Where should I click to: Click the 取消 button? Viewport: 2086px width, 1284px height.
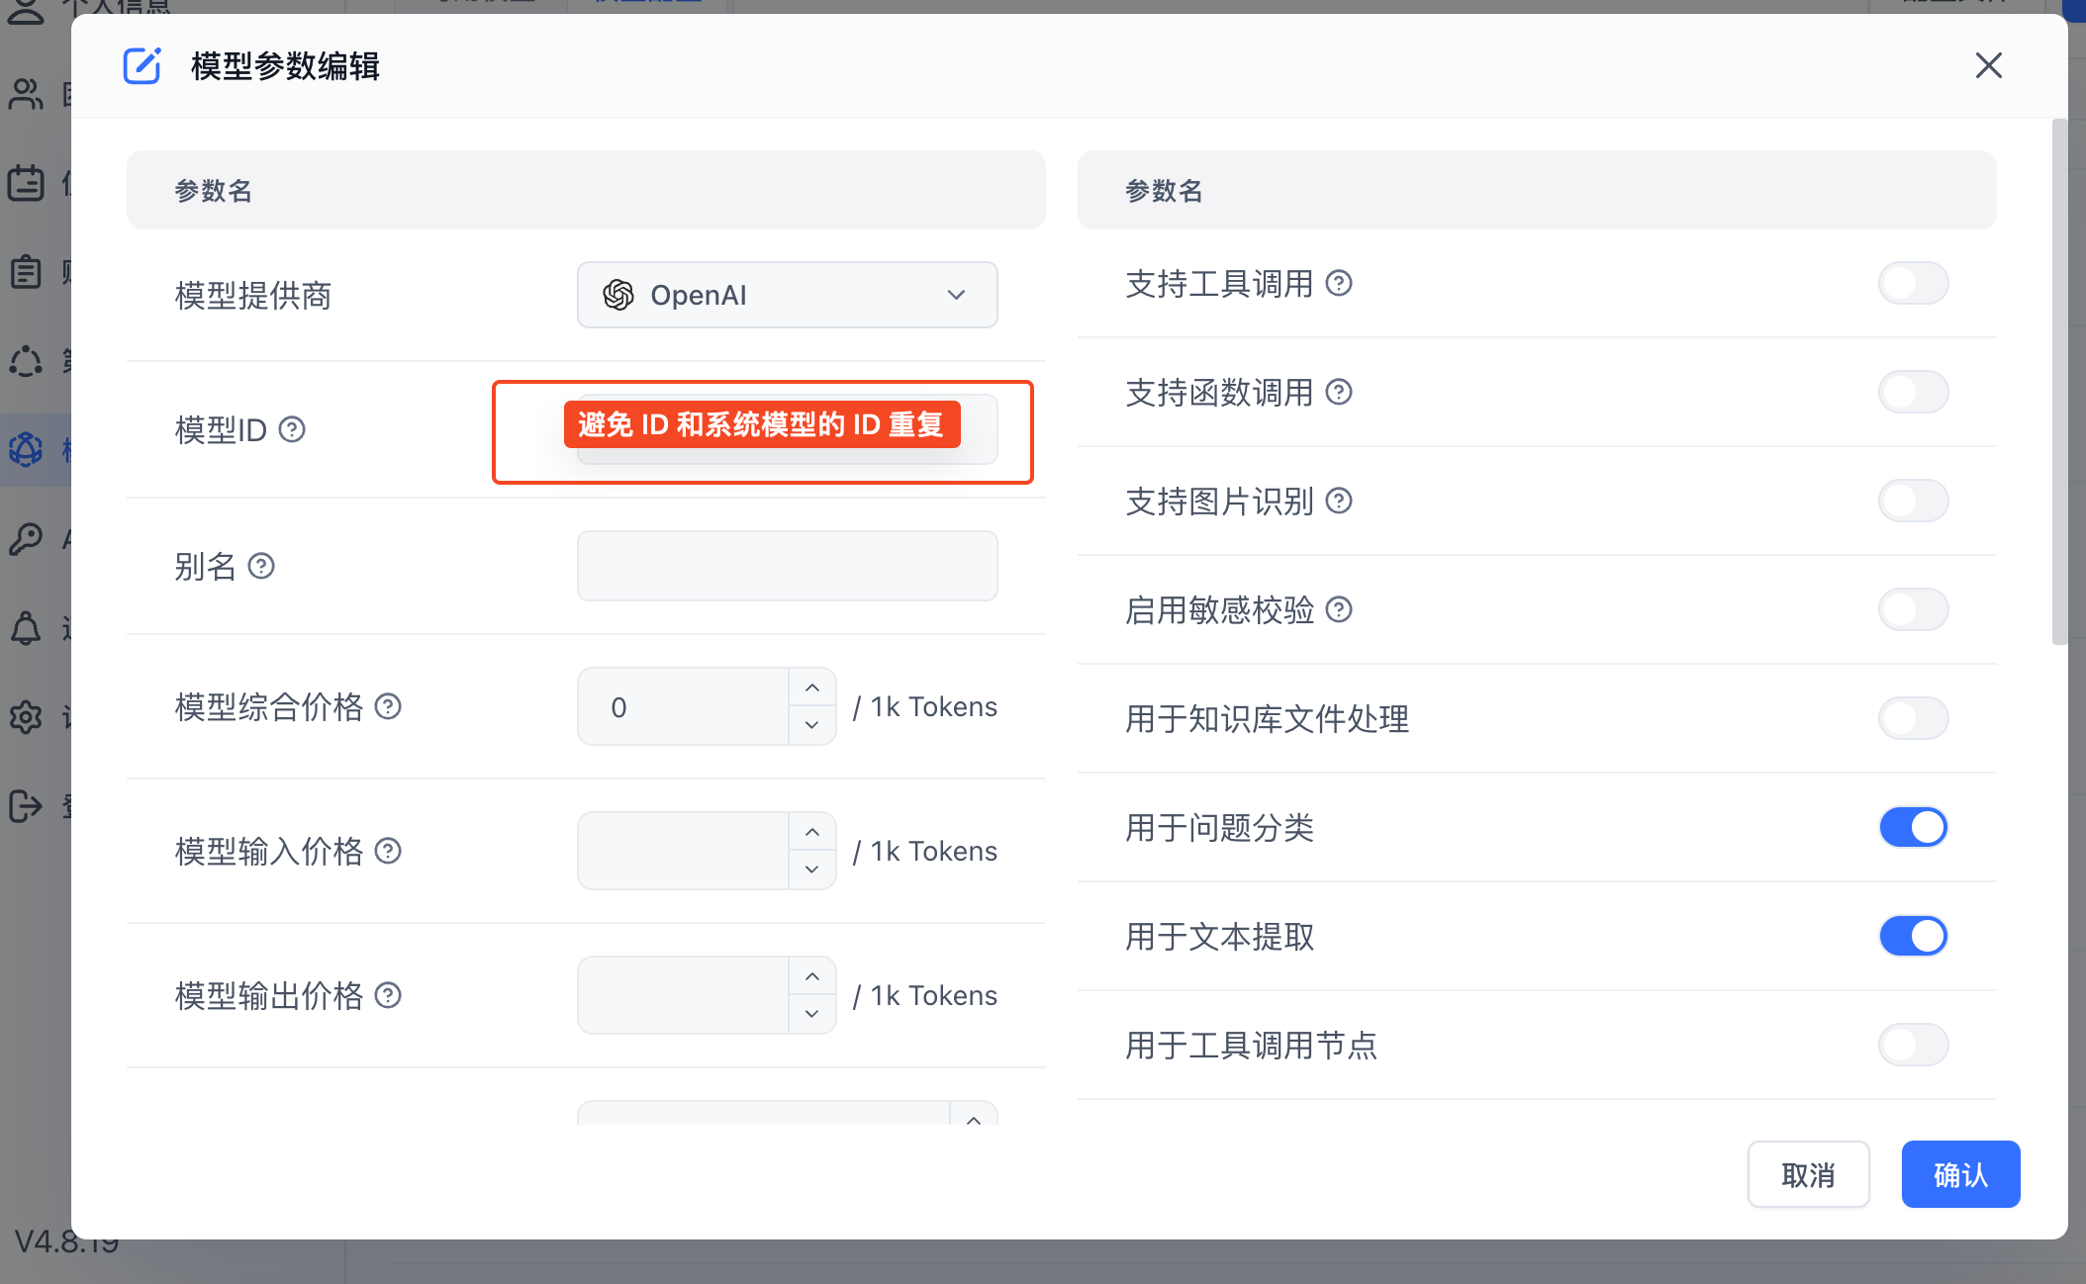1808,1174
